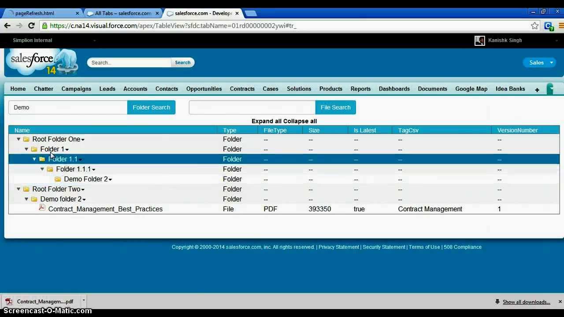Switch to the Accounts tab
The height and width of the screenshot is (317, 564).
point(135,89)
